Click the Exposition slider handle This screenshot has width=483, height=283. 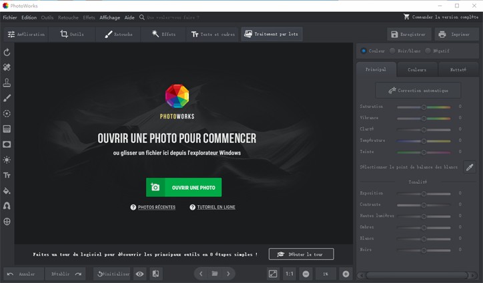[424, 194]
